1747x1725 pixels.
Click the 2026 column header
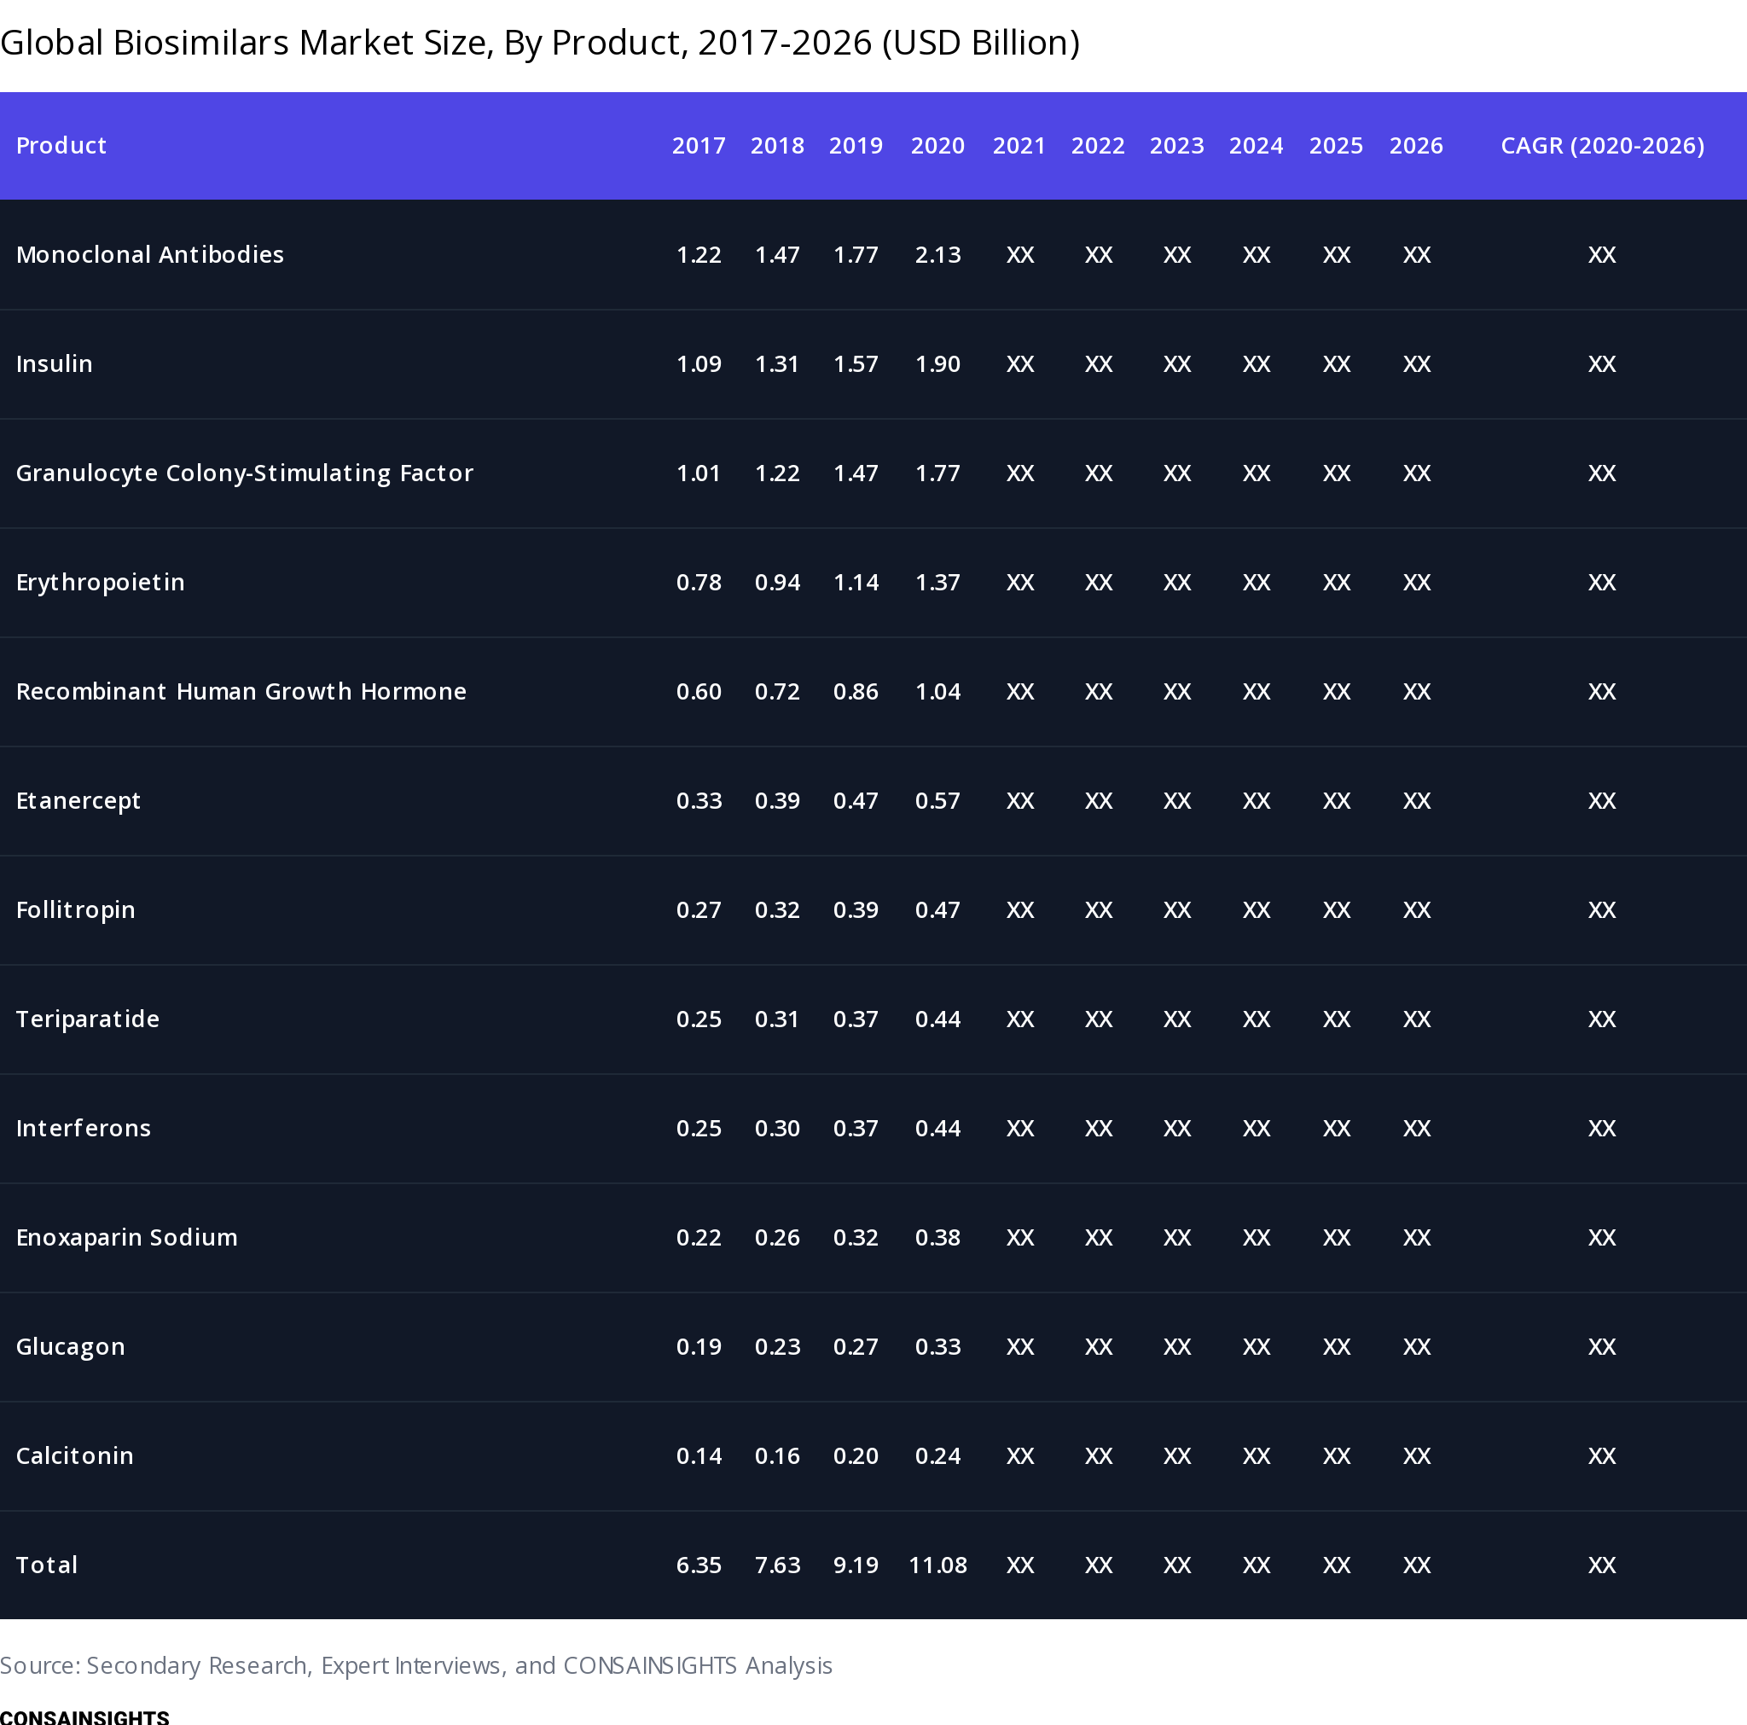[x=1416, y=146]
